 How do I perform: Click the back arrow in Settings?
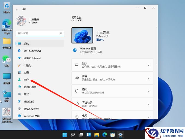click(x=17, y=9)
